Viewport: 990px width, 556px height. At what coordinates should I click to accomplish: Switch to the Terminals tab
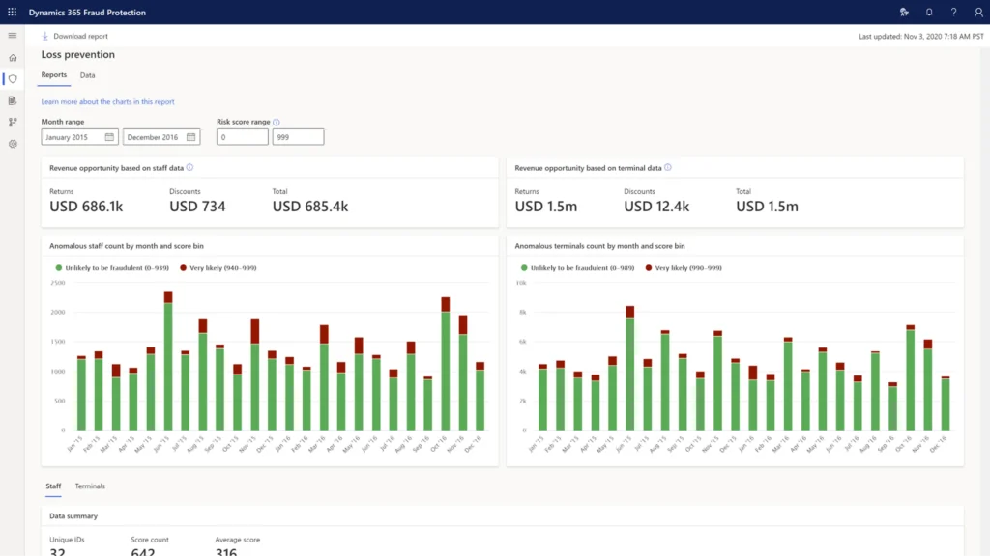point(90,486)
